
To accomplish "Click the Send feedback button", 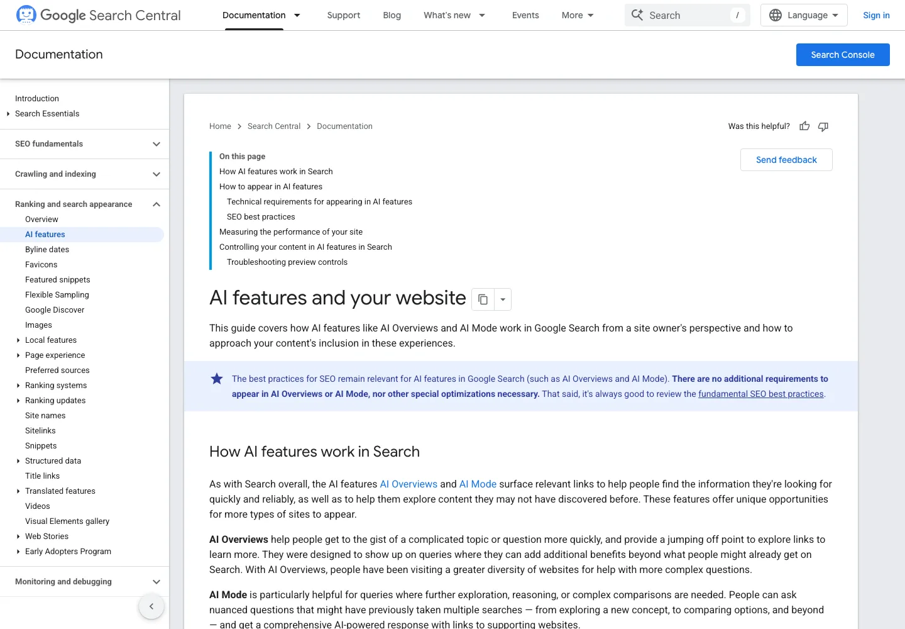I will 786,160.
